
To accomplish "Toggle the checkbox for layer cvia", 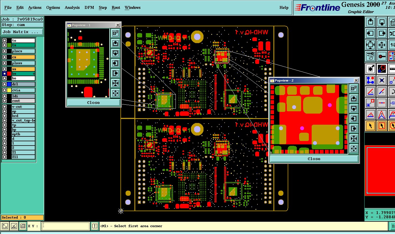I will (x=5, y=90).
